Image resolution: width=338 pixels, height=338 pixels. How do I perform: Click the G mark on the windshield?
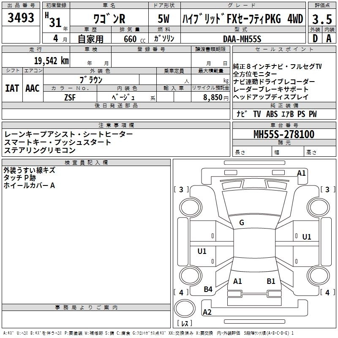[x=242, y=223]
